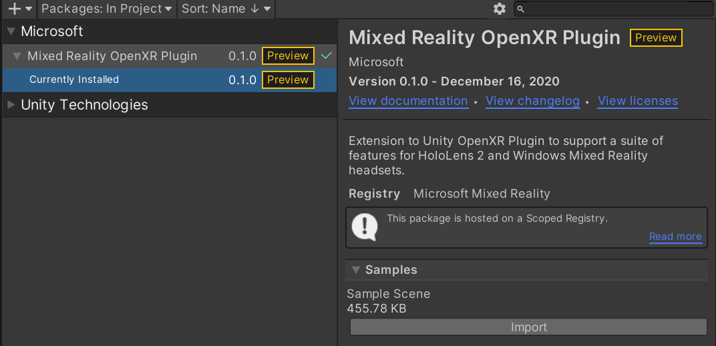Screen dimensions: 716x346
Task: Click Preview badge in Currently Installed row
Action: click(x=288, y=80)
